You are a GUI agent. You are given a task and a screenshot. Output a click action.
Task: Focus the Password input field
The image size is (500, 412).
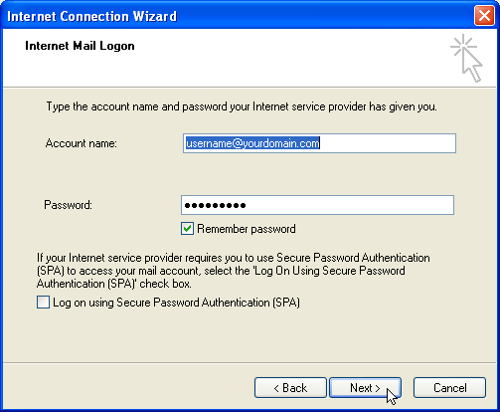[x=317, y=205]
